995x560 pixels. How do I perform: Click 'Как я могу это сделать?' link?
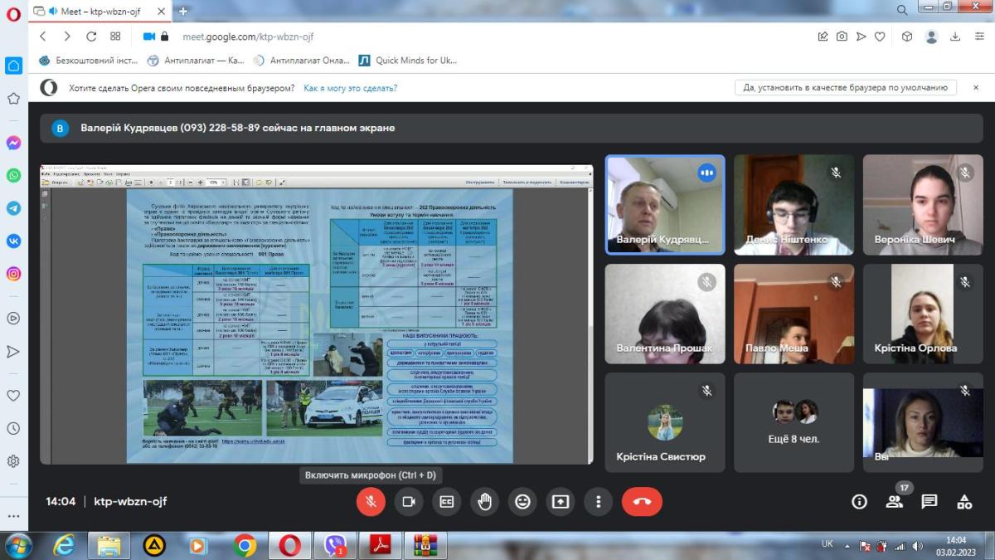pyautogui.click(x=350, y=88)
